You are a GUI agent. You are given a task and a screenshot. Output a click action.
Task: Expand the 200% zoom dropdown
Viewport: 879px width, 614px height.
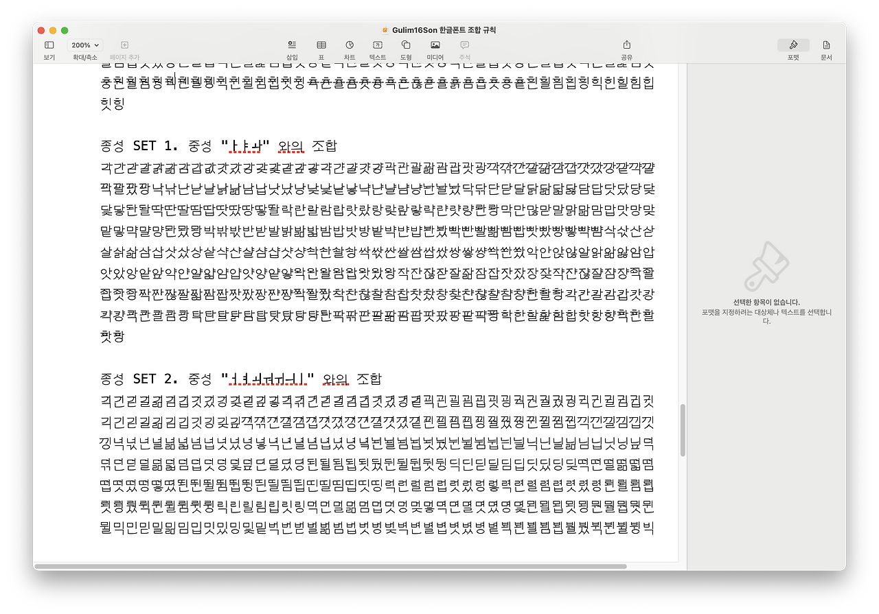click(x=85, y=45)
